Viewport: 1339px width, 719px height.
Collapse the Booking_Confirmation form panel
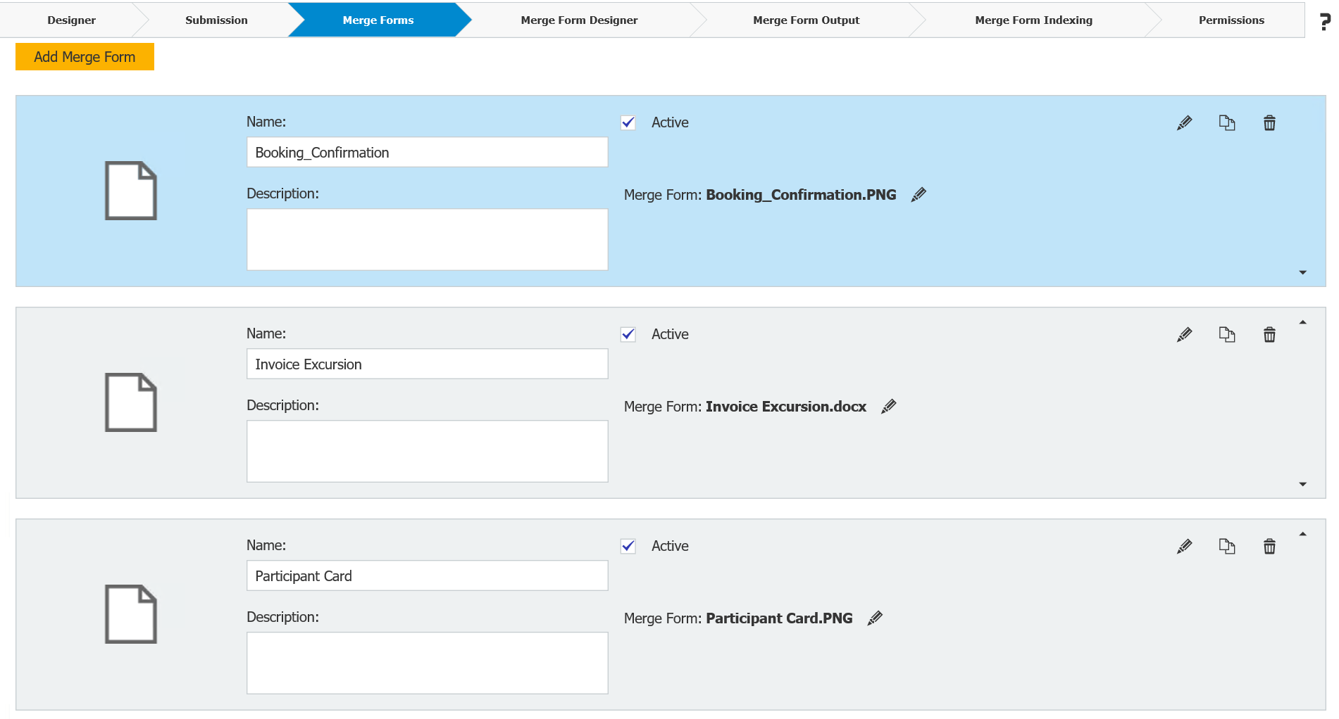pyautogui.click(x=1304, y=272)
